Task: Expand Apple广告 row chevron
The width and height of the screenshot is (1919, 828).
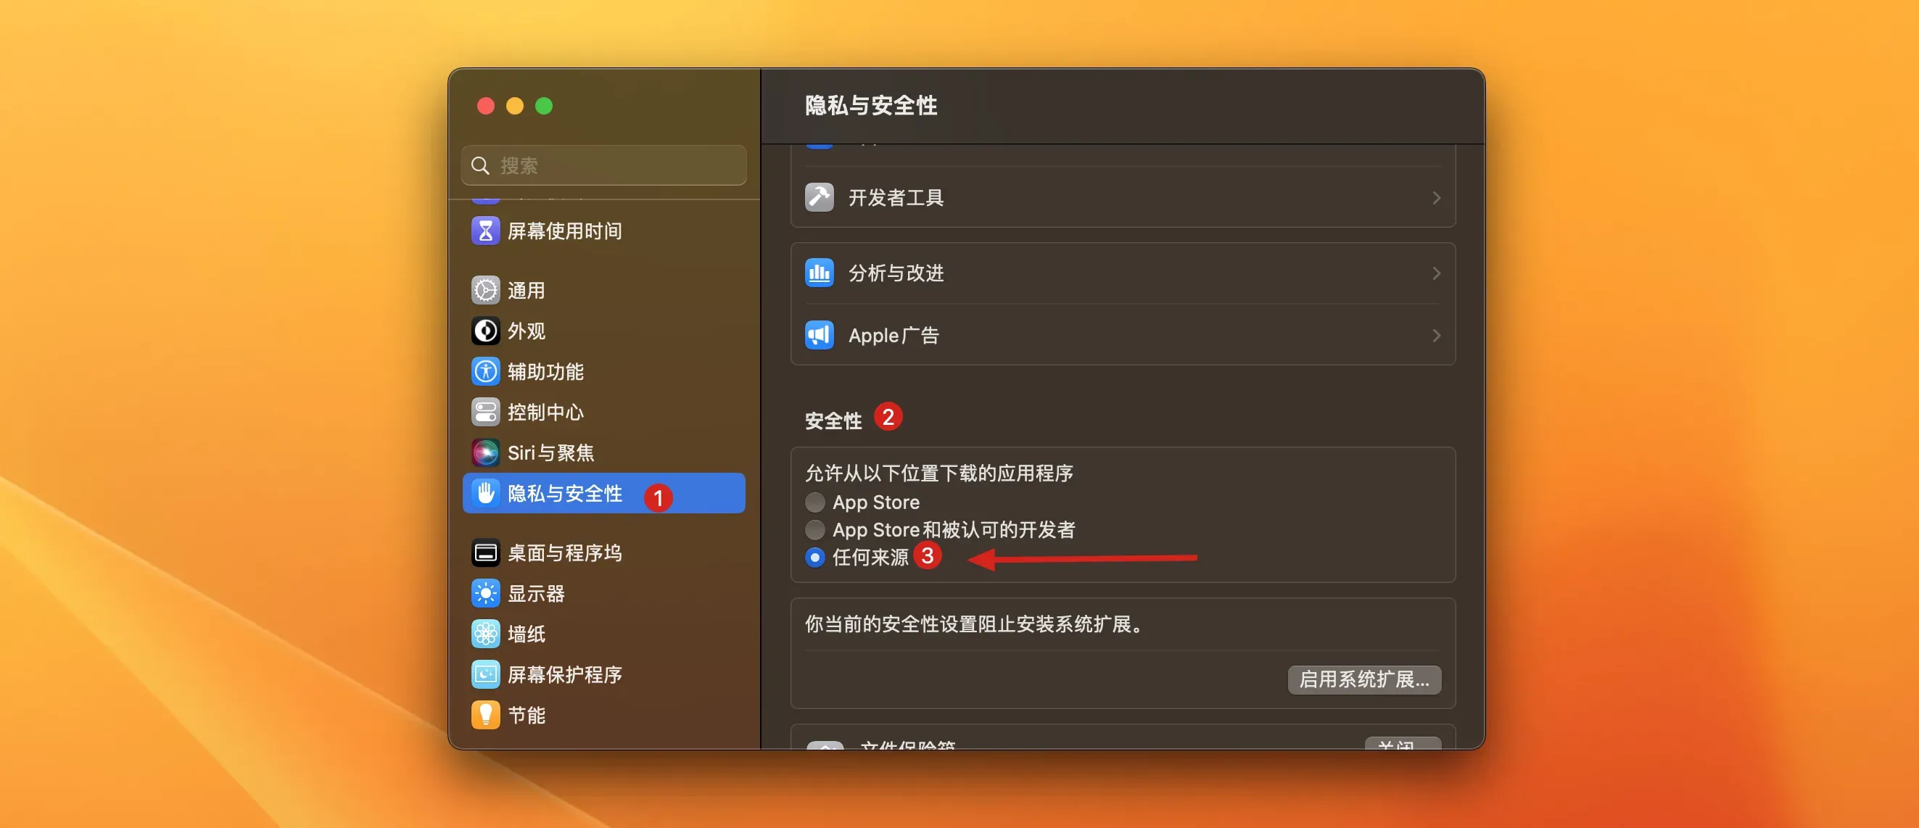Action: (x=1435, y=336)
